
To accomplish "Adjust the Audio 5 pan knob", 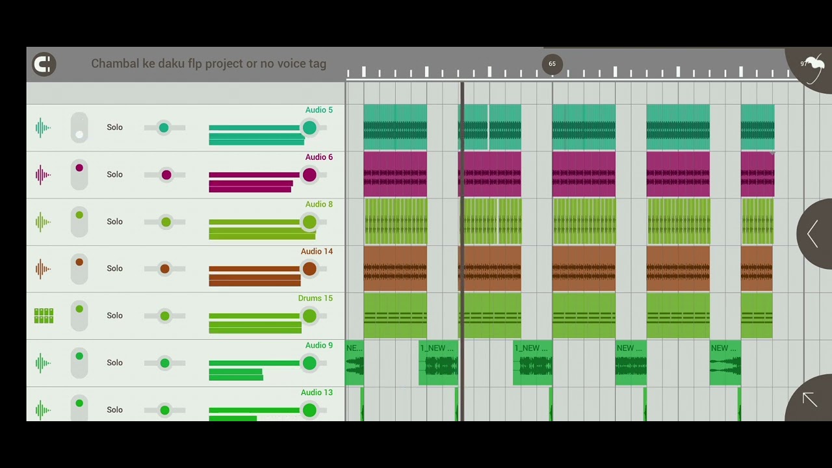I will [x=164, y=127].
